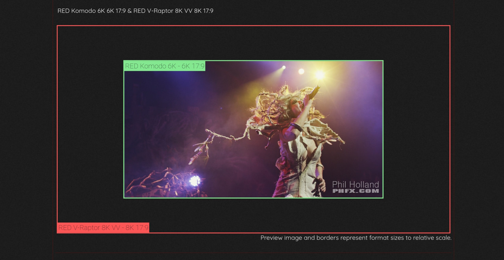Click the "Preview image and borders represent format sizes" caption
Image resolution: width=504 pixels, height=260 pixels.
pyautogui.click(x=356, y=238)
